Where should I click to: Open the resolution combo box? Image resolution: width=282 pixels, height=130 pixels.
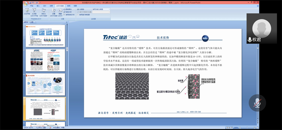click(x=101, y=9)
